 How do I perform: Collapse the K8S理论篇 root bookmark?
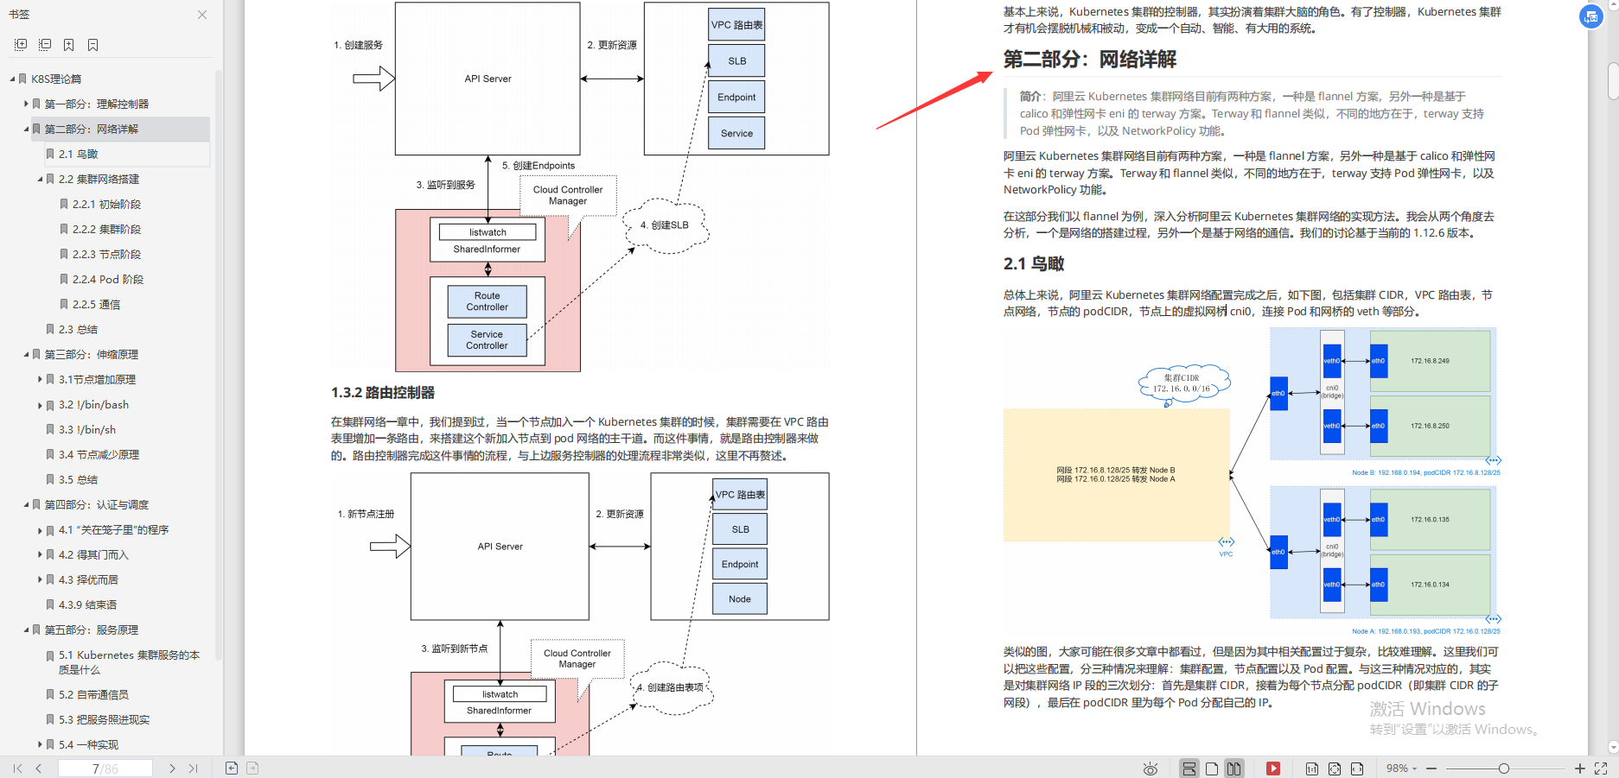click(12, 79)
